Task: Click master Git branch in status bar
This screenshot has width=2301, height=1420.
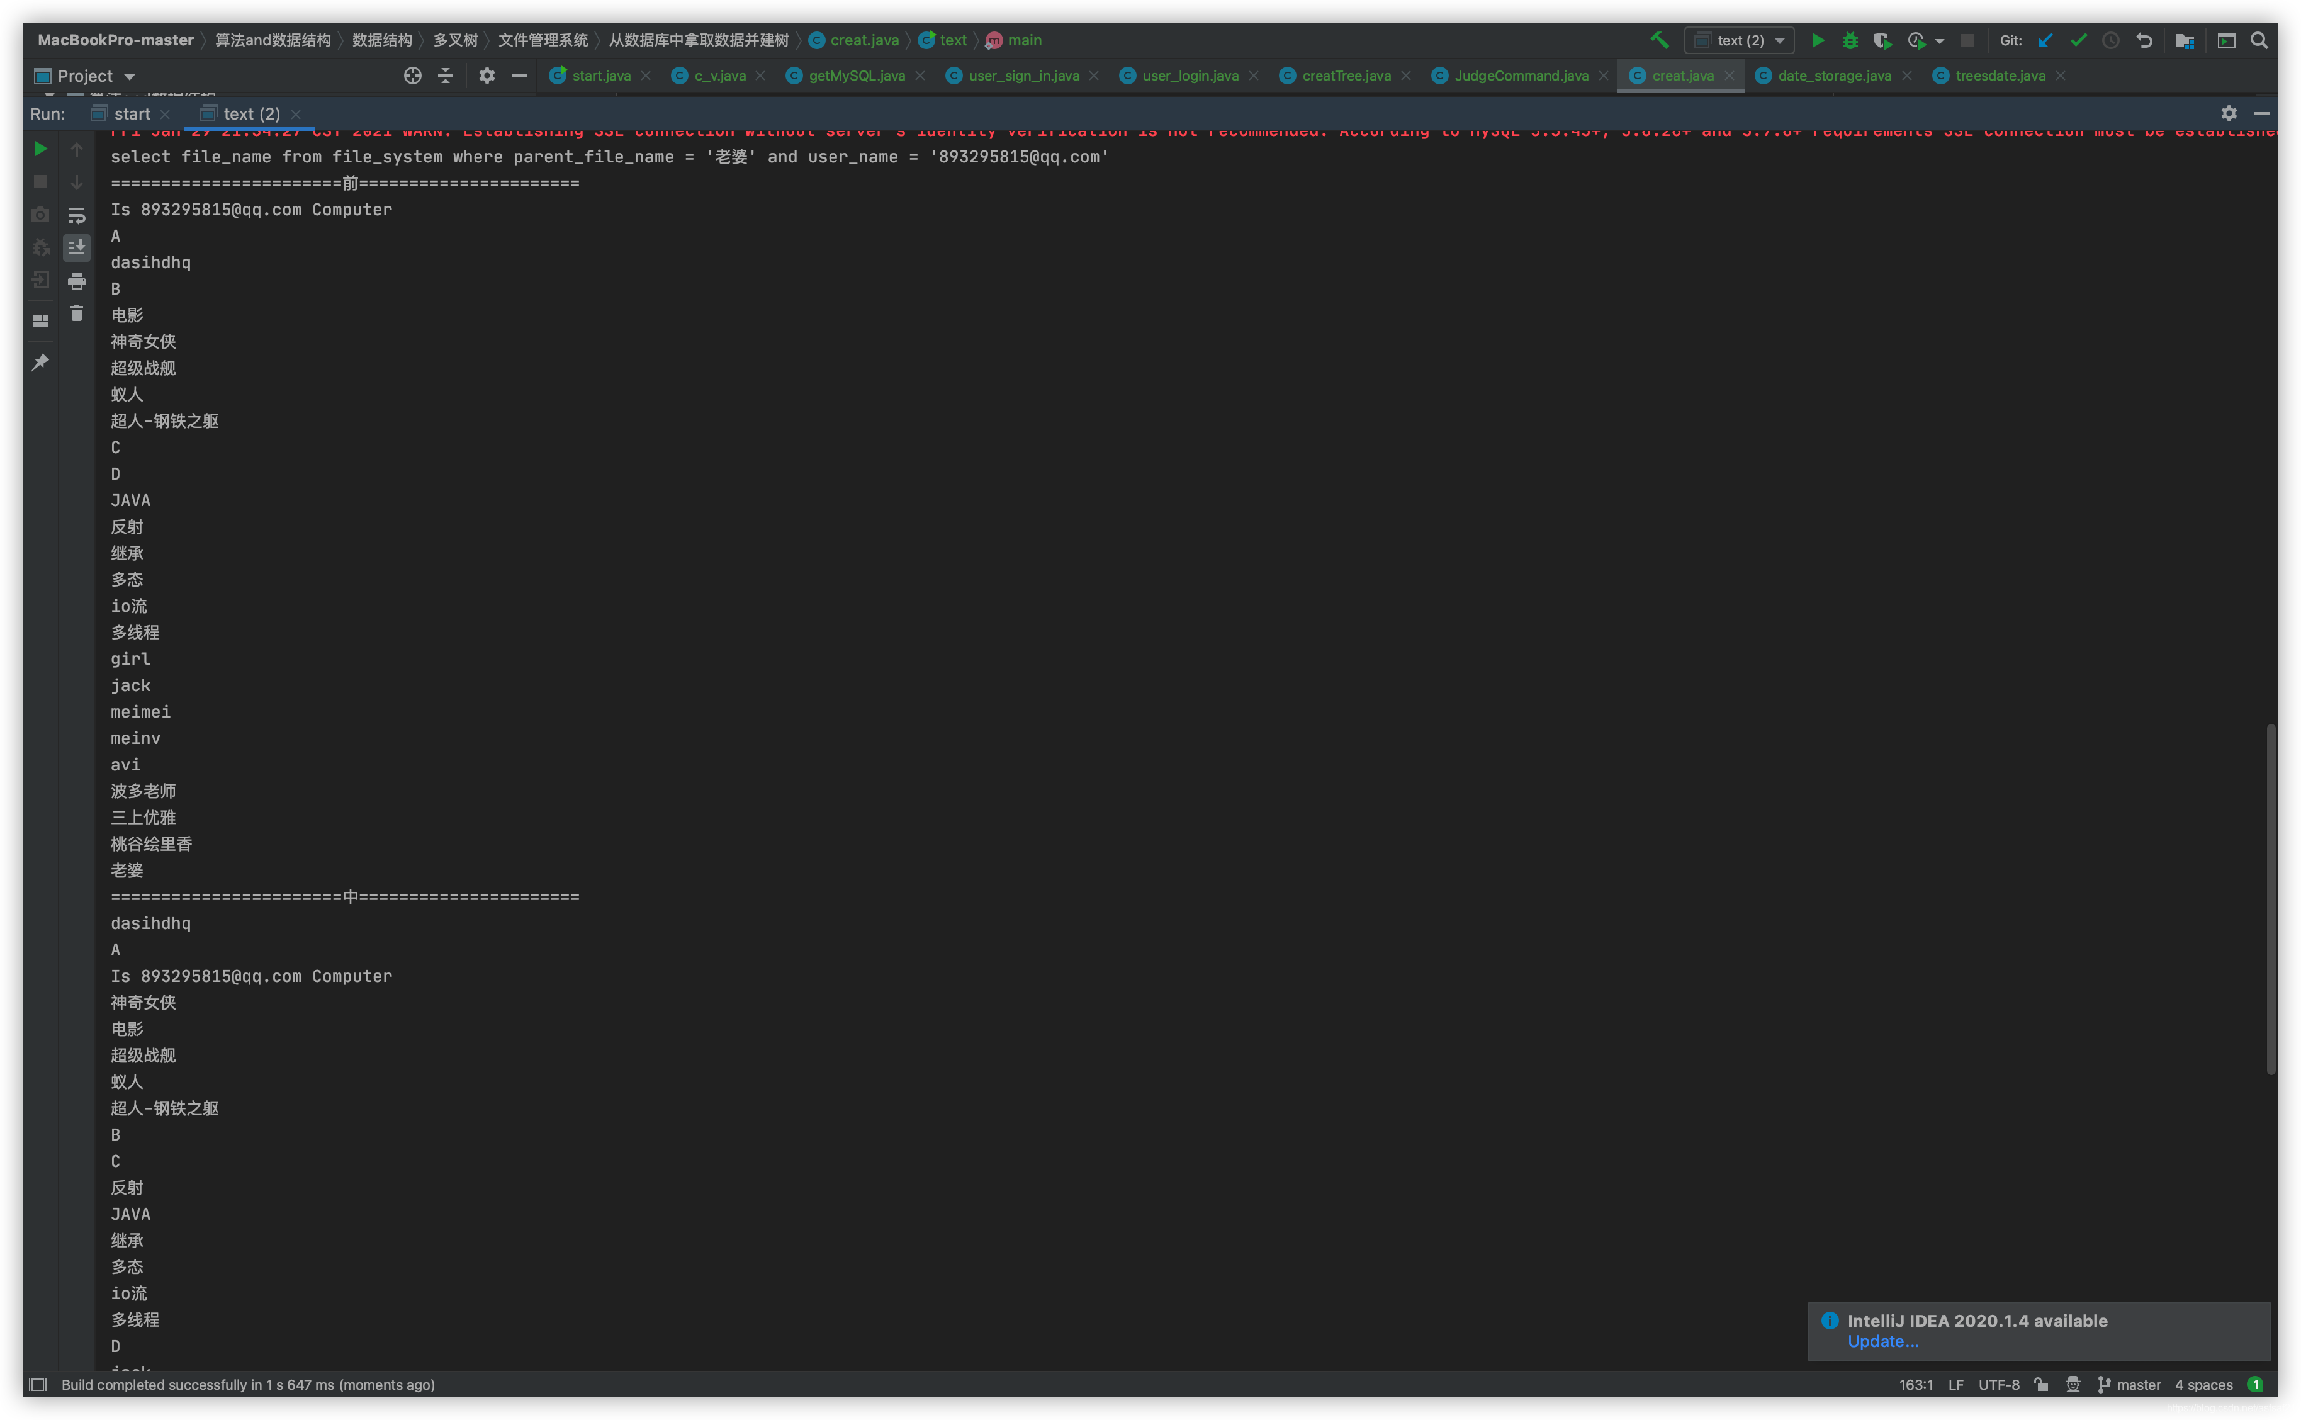Action: 2137,1384
